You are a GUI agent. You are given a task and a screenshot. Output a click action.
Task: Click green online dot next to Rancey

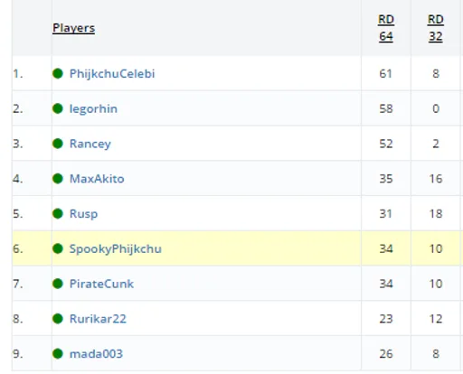[x=58, y=144]
